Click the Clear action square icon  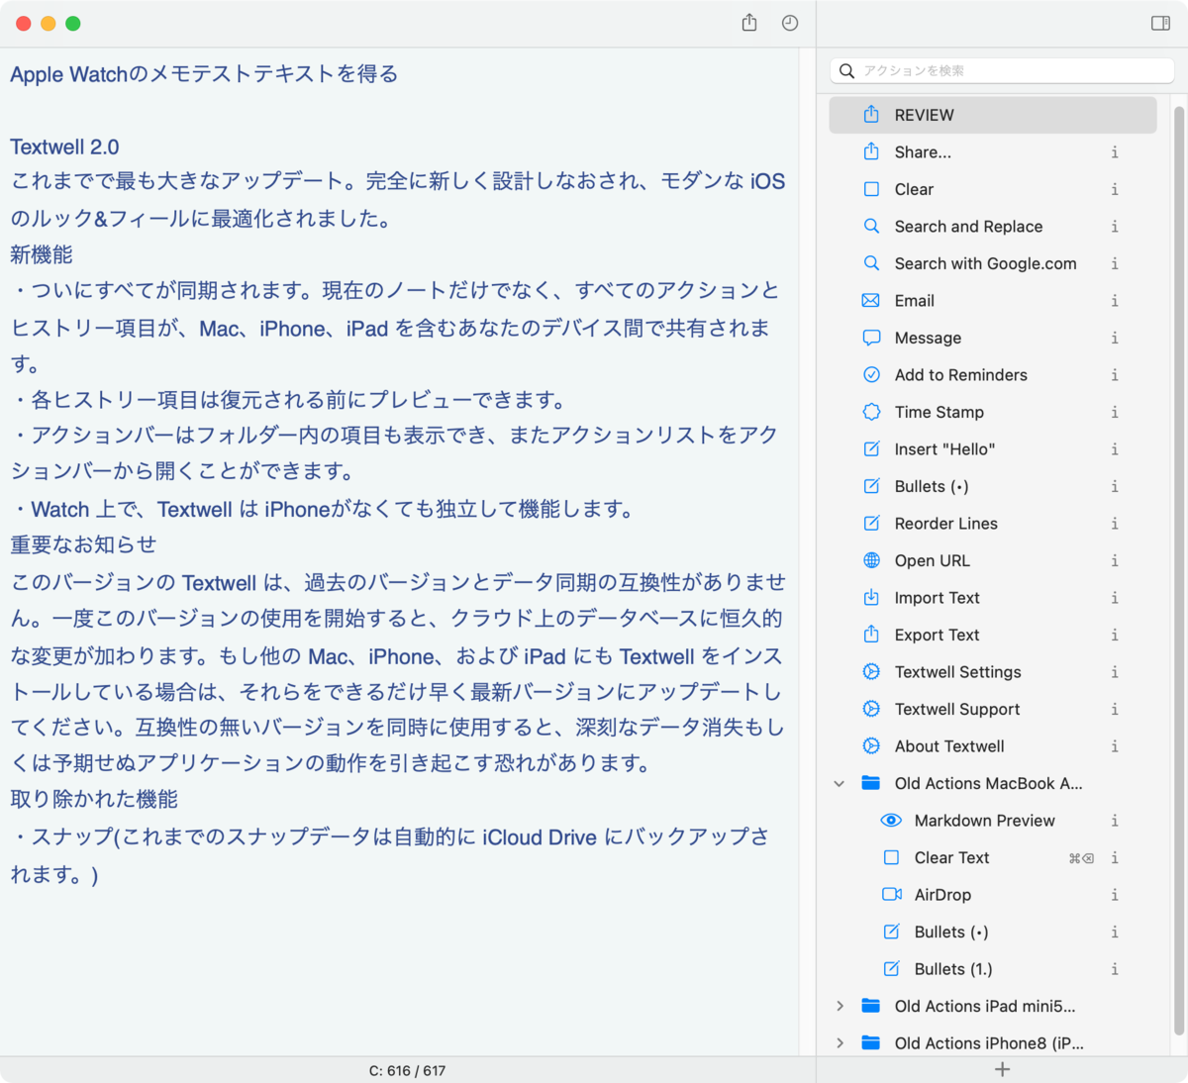click(871, 189)
